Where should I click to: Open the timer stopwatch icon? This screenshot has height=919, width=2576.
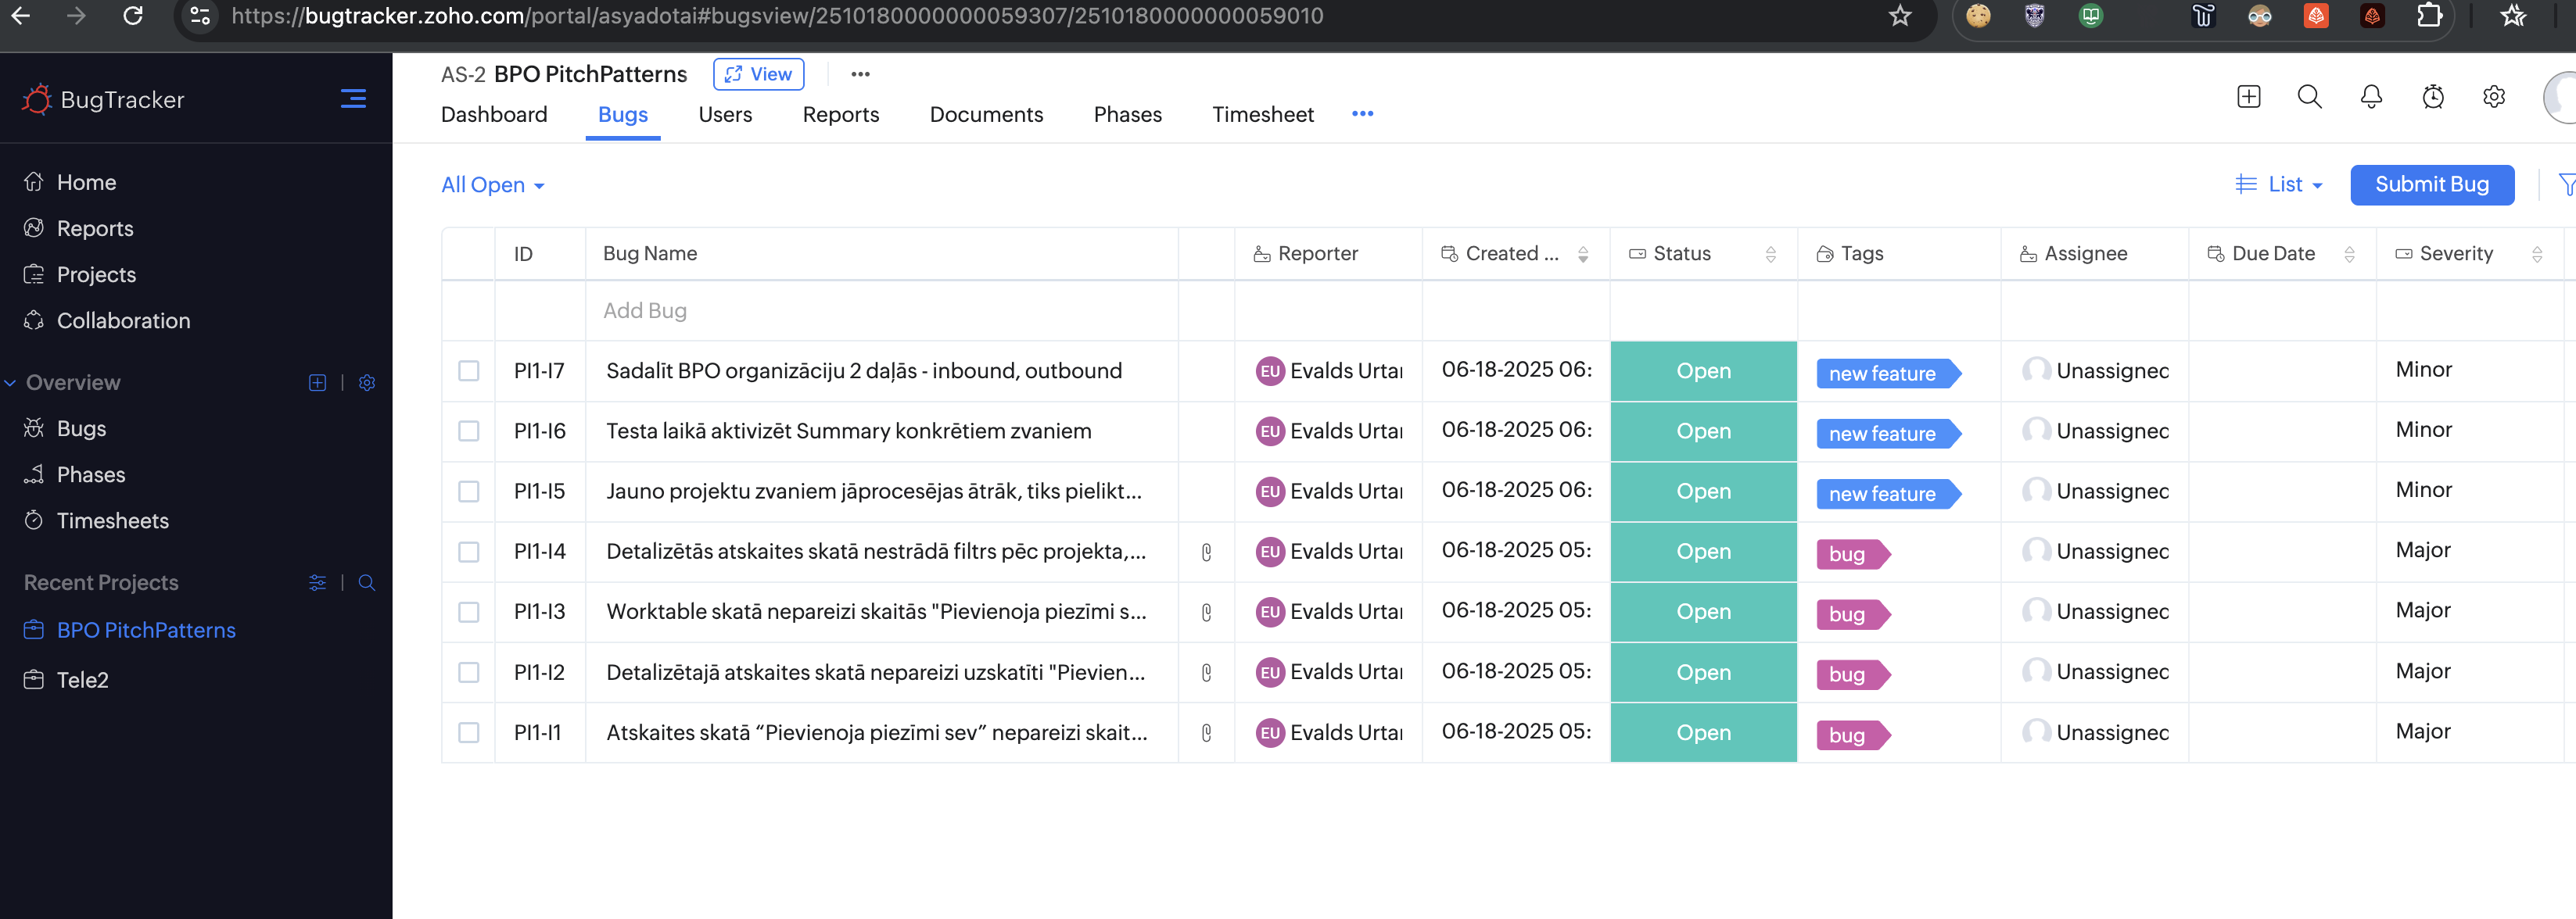(x=2433, y=97)
